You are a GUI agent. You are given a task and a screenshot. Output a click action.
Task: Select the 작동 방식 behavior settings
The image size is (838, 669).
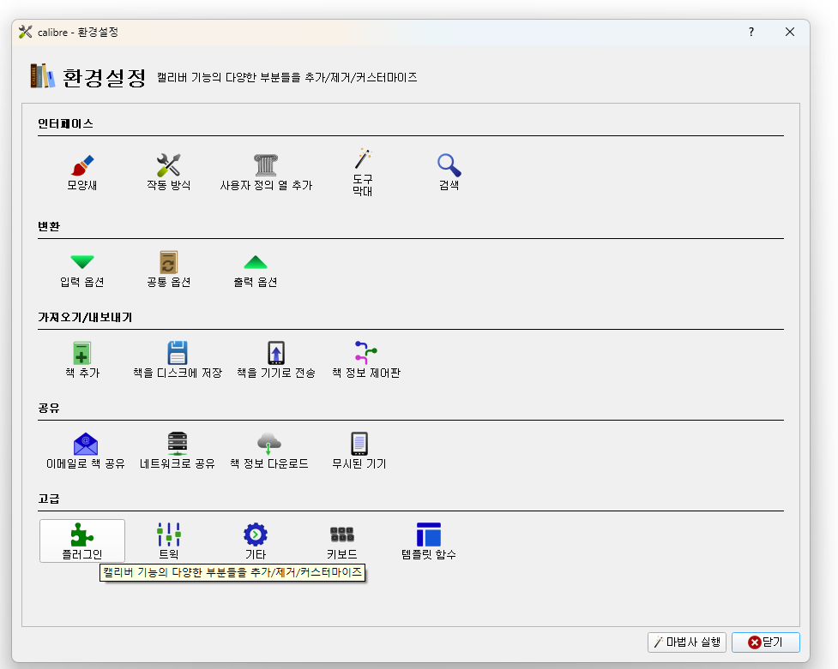(x=168, y=170)
